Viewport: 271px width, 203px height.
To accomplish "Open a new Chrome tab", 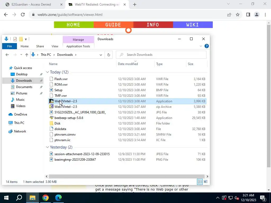I will 135,5.
